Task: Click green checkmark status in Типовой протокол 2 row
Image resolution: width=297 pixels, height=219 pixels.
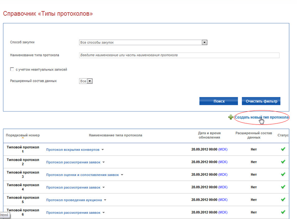Action: point(283,162)
